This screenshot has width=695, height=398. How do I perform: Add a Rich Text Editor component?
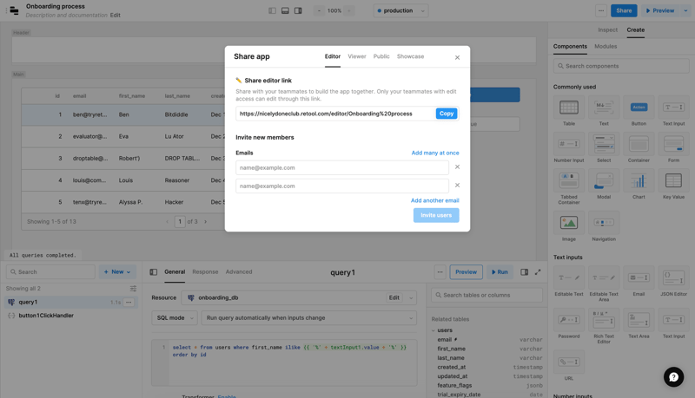coord(604,326)
